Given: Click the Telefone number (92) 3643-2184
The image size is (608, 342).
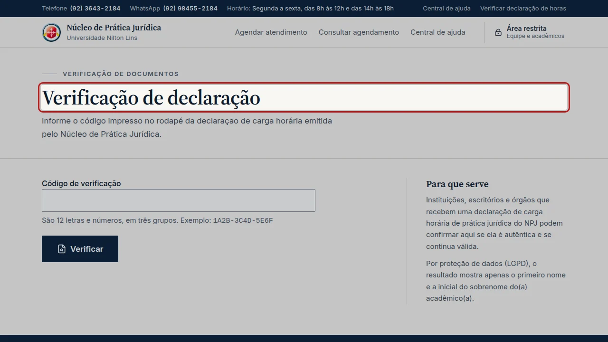Looking at the screenshot, I should coord(95,9).
